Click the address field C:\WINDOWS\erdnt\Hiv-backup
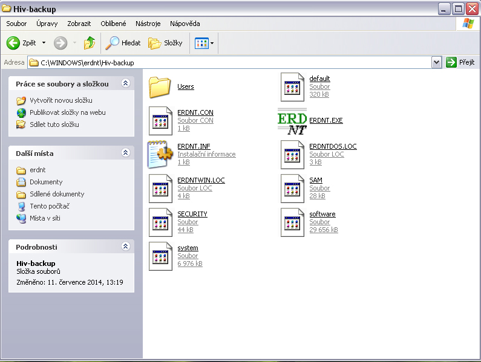 tap(230, 63)
